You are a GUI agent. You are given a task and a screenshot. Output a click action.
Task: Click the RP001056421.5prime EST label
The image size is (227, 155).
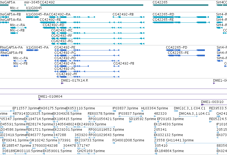[106, 119]
